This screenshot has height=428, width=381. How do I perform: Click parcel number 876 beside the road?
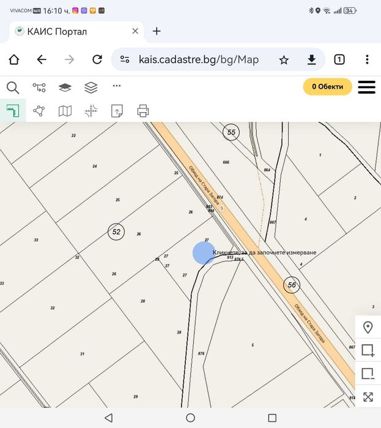tap(201, 353)
